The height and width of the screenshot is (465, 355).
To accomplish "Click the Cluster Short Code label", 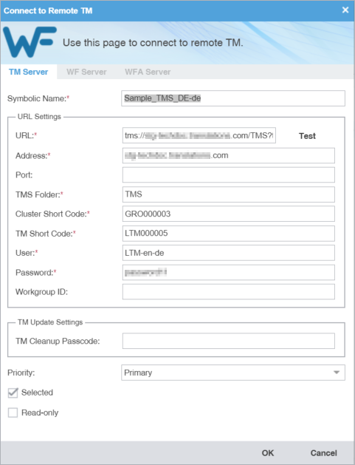I will click(52, 214).
